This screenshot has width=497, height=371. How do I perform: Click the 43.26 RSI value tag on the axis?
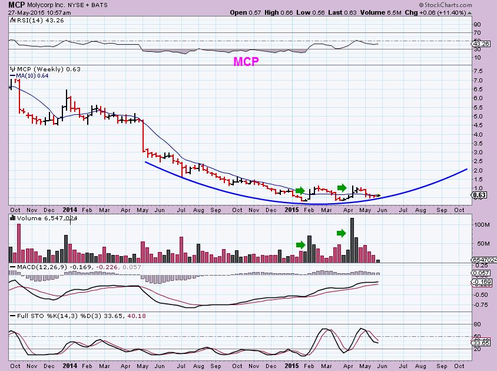(481, 44)
